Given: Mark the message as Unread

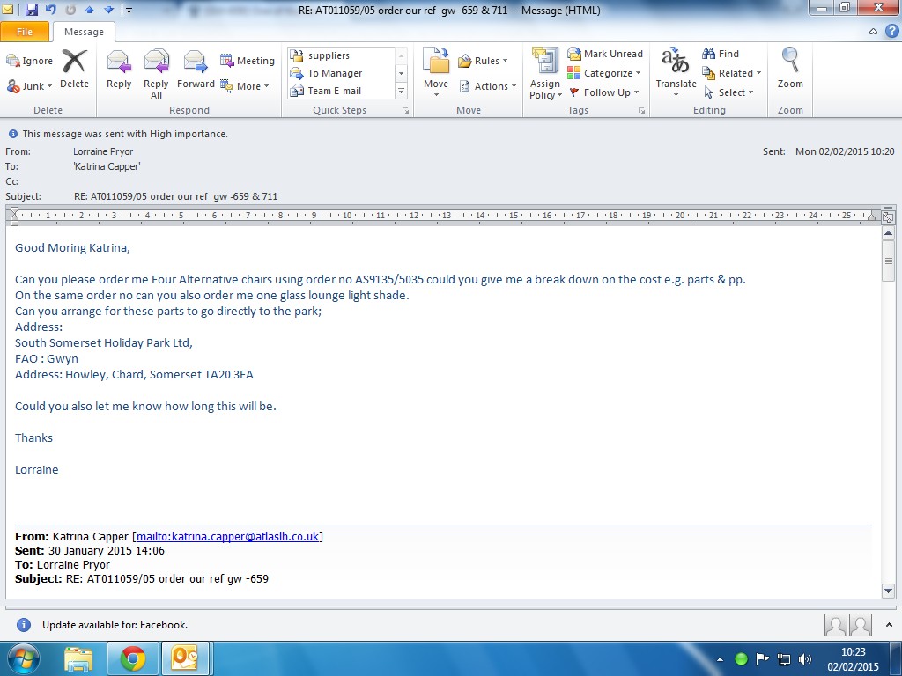Looking at the screenshot, I should 605,54.
